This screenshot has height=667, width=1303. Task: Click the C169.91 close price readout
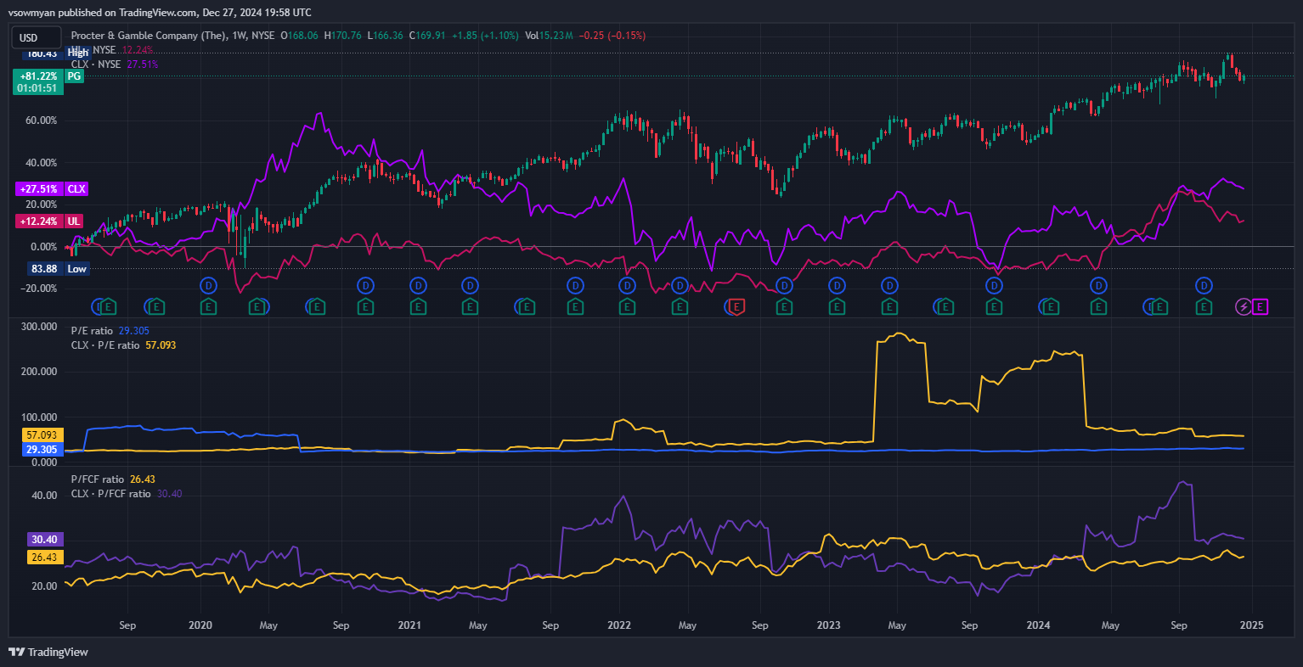[x=427, y=36]
